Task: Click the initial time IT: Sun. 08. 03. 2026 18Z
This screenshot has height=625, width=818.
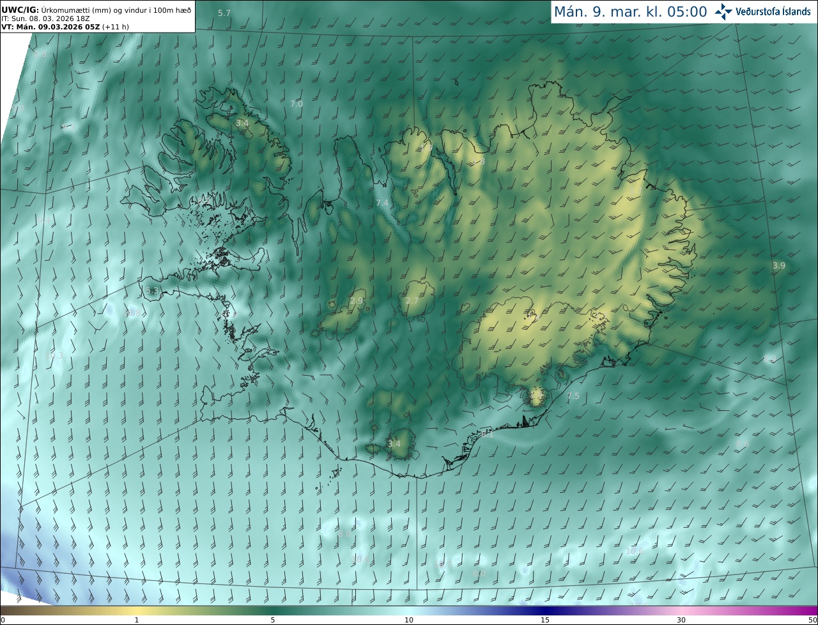Action: pyautogui.click(x=45, y=19)
